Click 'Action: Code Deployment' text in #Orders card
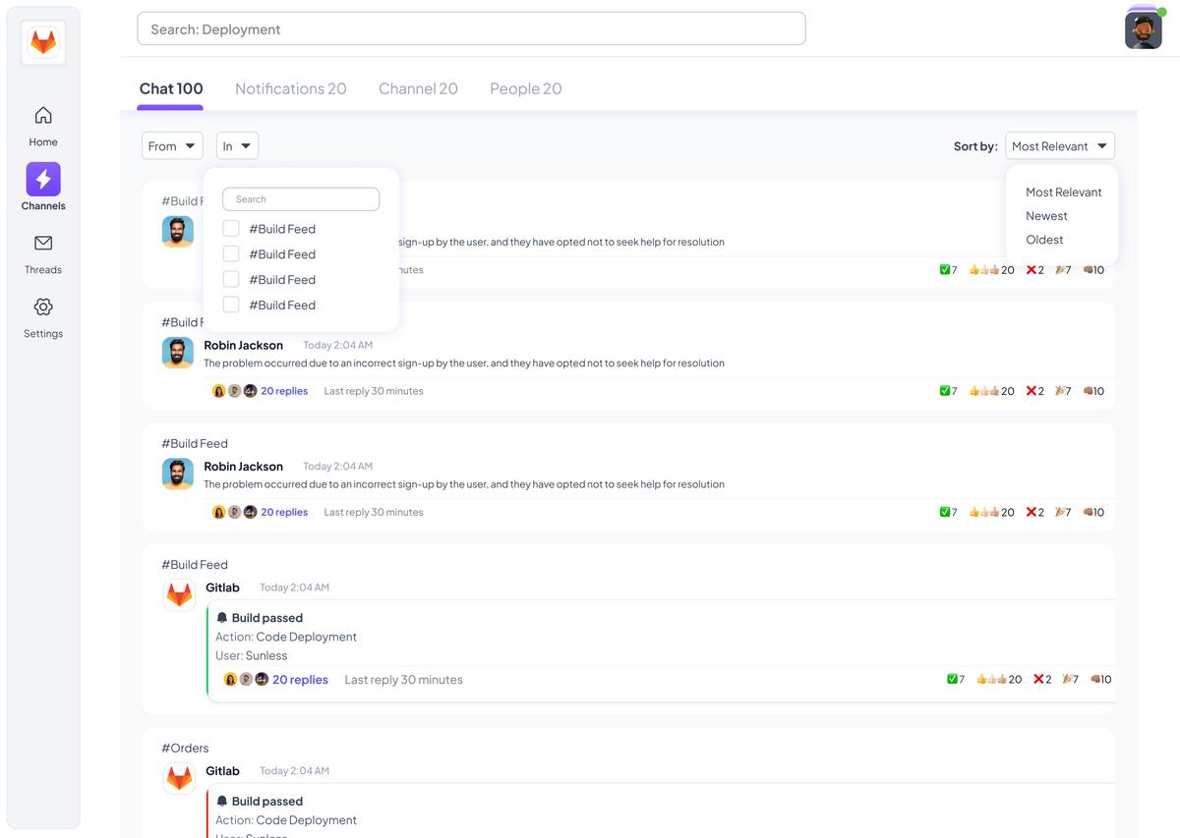This screenshot has height=838, width=1180. 286,820
